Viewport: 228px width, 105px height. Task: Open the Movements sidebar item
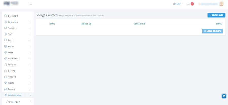pyautogui.click(x=13, y=58)
